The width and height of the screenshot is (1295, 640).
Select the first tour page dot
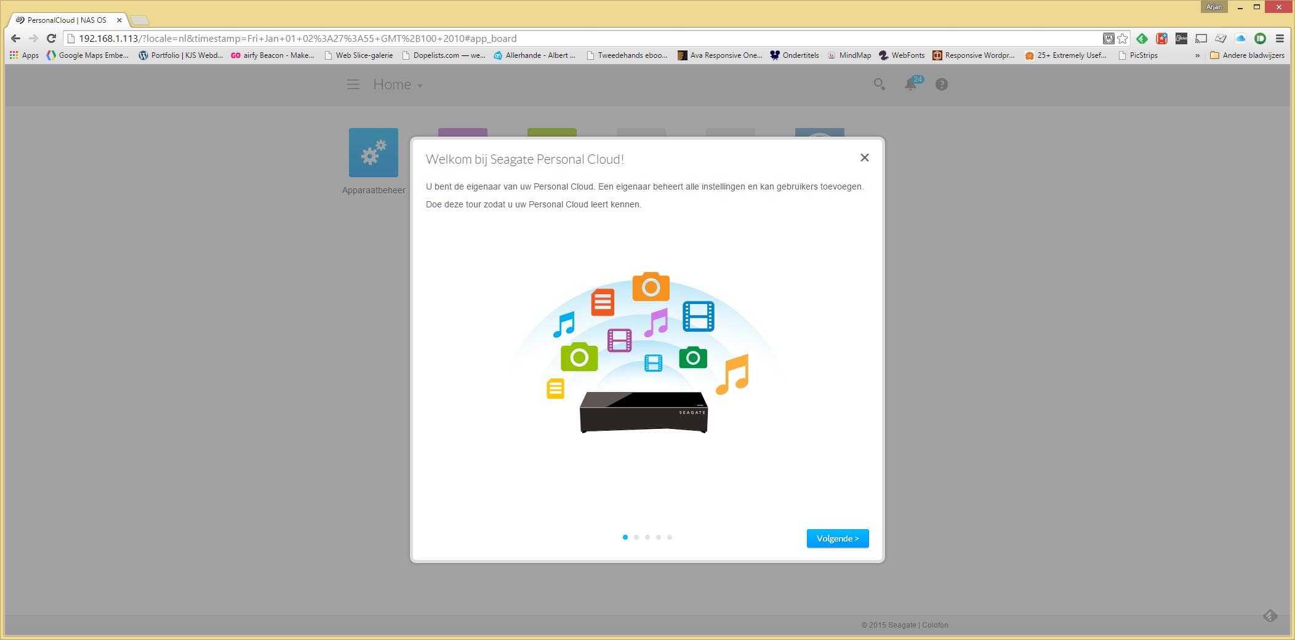pos(625,537)
